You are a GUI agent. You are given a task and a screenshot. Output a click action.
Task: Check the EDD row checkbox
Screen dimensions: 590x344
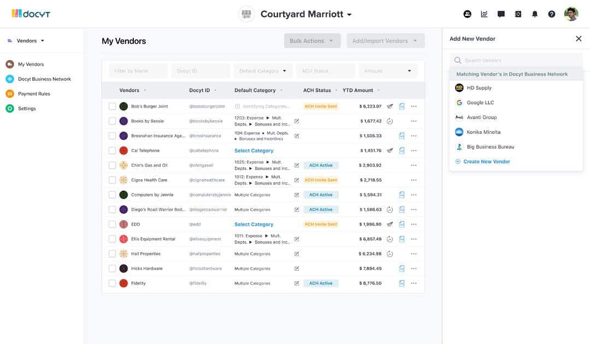click(x=112, y=224)
